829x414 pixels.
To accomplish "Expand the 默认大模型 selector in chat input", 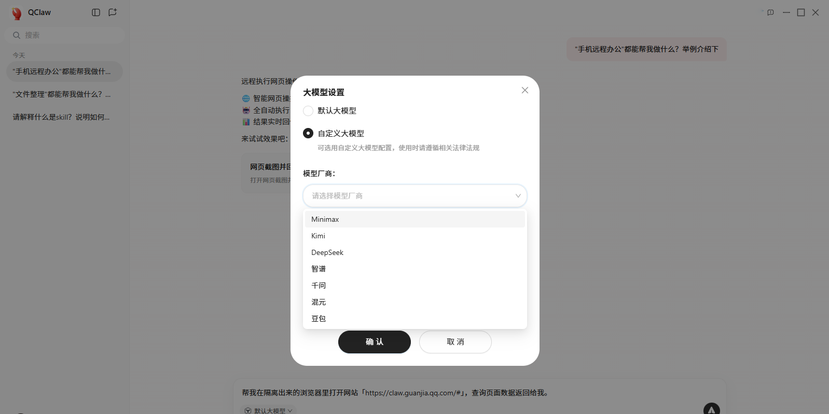I will pyautogui.click(x=269, y=410).
